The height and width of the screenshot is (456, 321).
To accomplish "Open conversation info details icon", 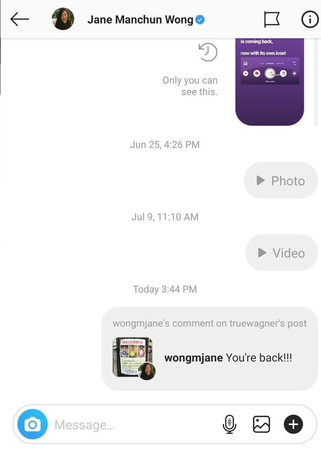I will pos(309,20).
